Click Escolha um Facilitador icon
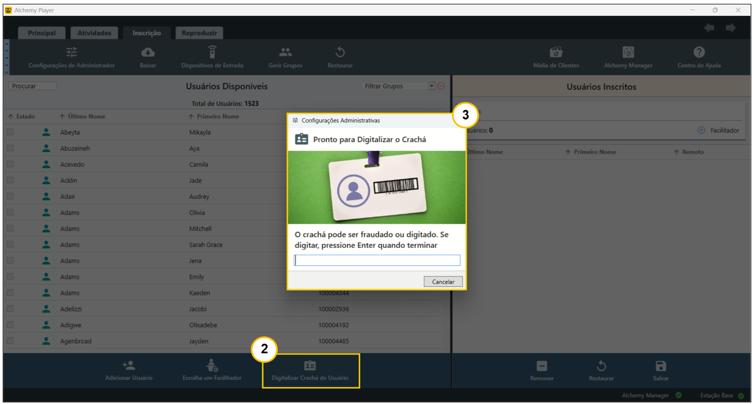754x404 pixels. pyautogui.click(x=212, y=366)
